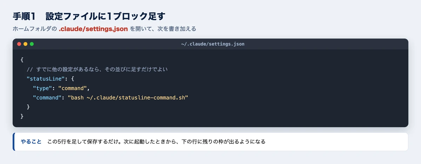Click the subtitle text ホームフォルダの
Image resolution: width=421 pixels, height=164 pixels.
[35, 29]
